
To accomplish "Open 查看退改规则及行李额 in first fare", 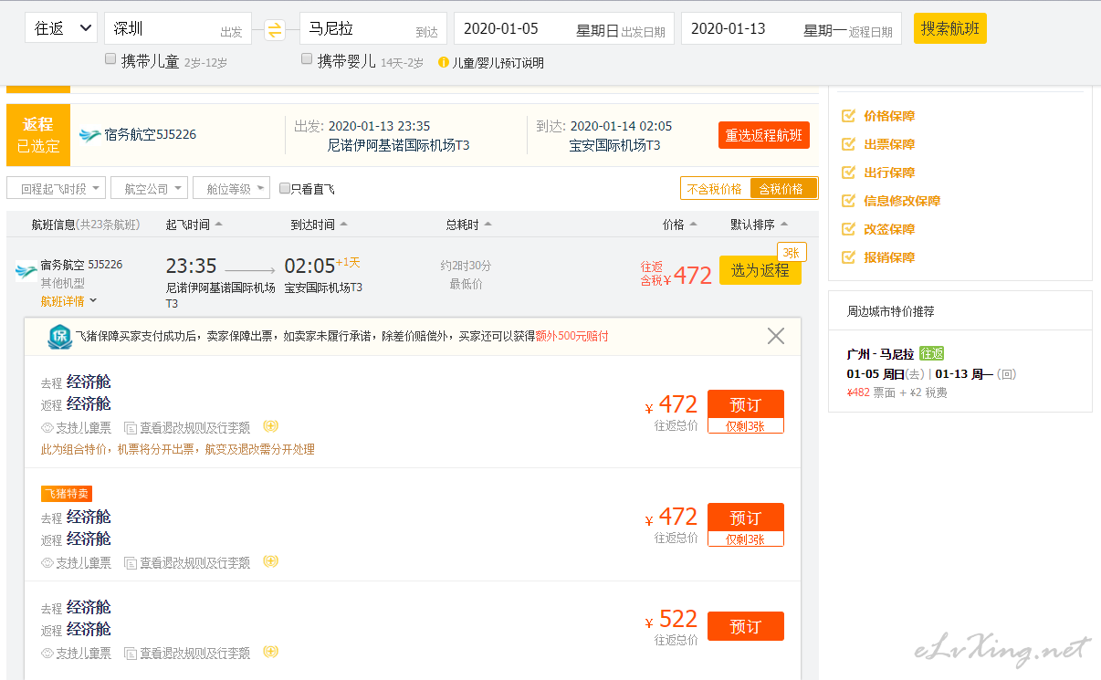I will point(194,427).
